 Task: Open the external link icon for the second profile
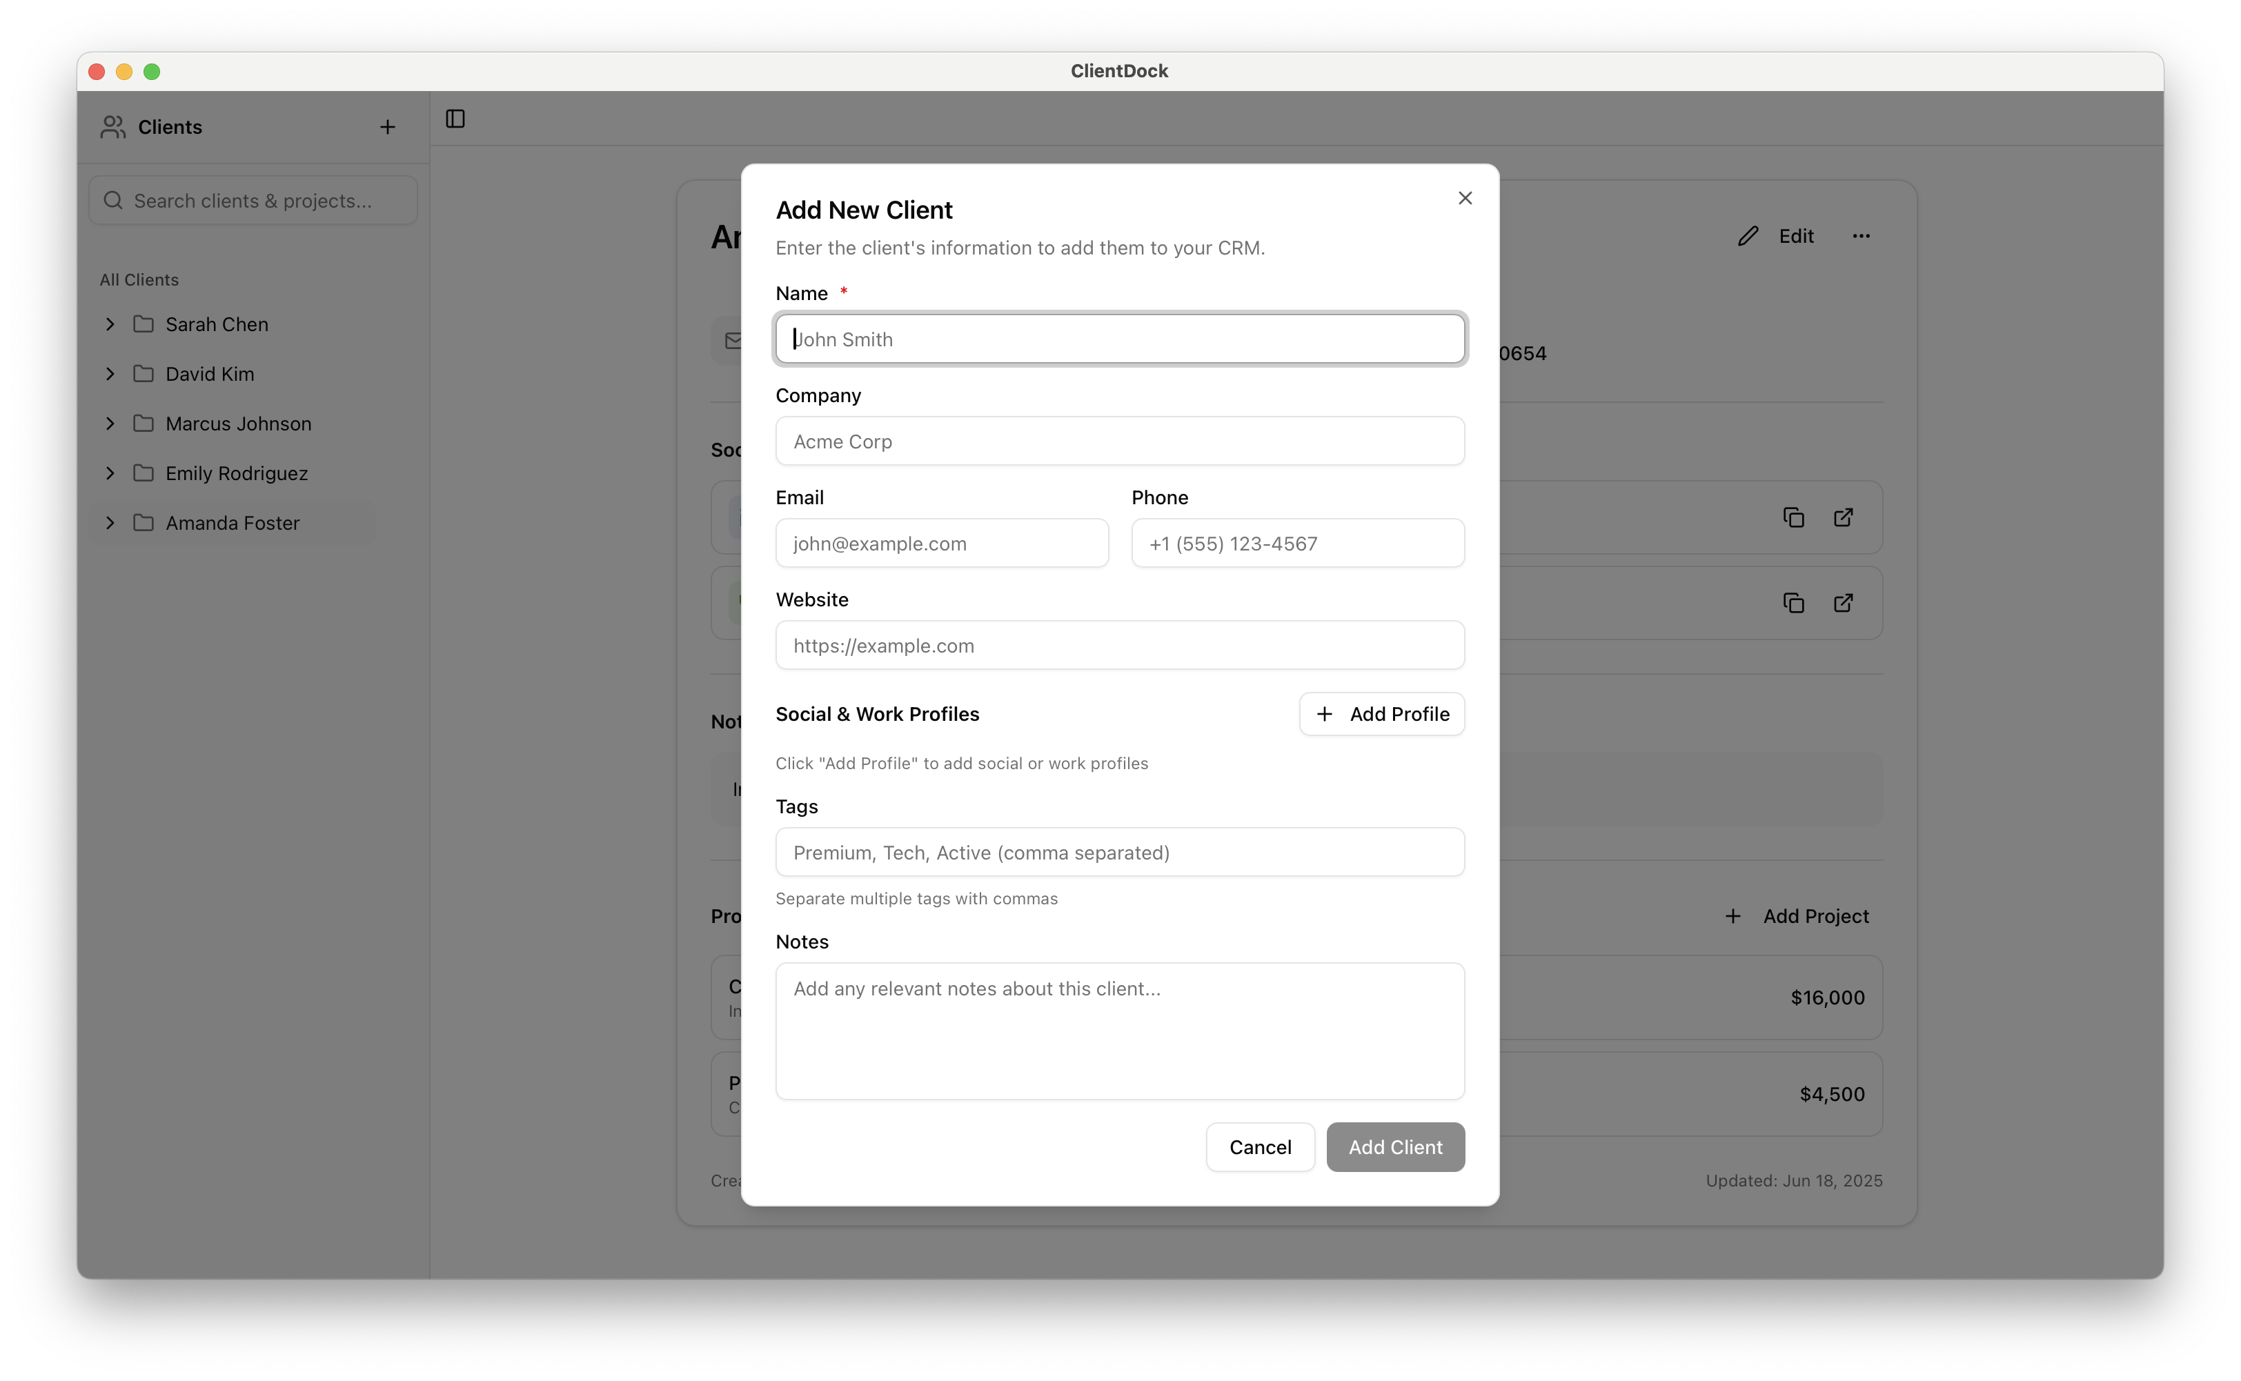coord(1843,603)
